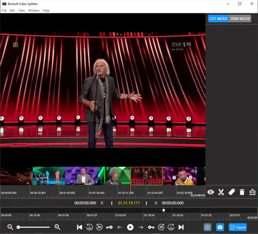Select the green stage thumbnail
The width and height of the screenshot is (258, 234).
(x=49, y=176)
